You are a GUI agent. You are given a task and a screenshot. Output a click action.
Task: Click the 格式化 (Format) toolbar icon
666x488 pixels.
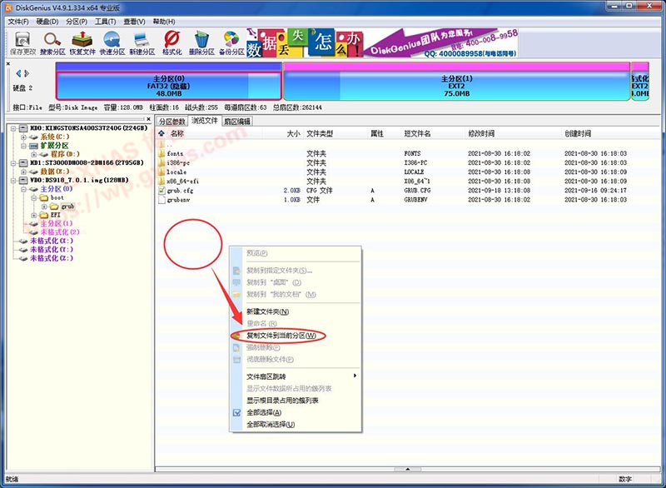click(x=171, y=43)
